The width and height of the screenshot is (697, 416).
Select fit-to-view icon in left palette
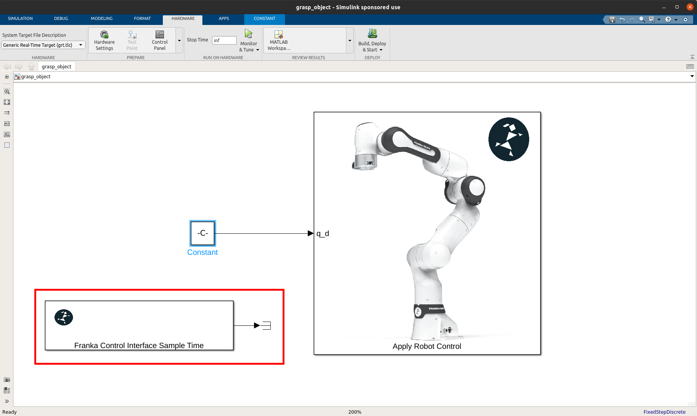pos(7,102)
